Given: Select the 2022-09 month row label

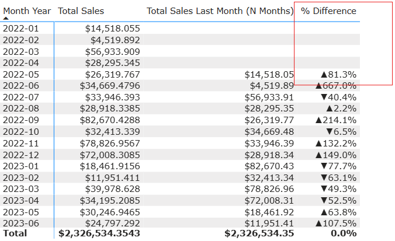Looking at the screenshot, I should click(x=20, y=120).
